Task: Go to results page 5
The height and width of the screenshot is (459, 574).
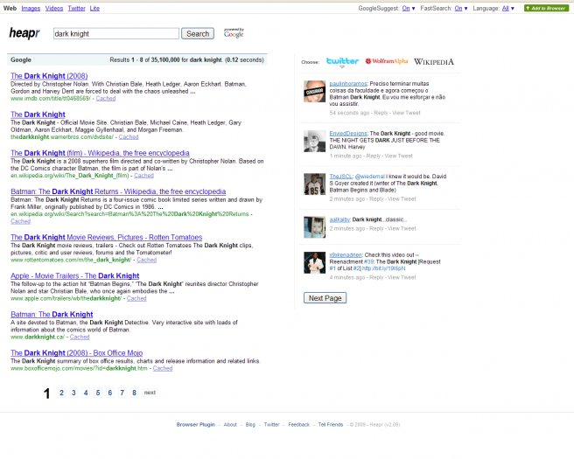Action: tap(98, 393)
